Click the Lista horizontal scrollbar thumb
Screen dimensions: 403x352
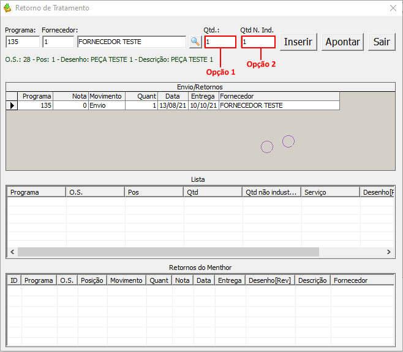(x=168, y=252)
